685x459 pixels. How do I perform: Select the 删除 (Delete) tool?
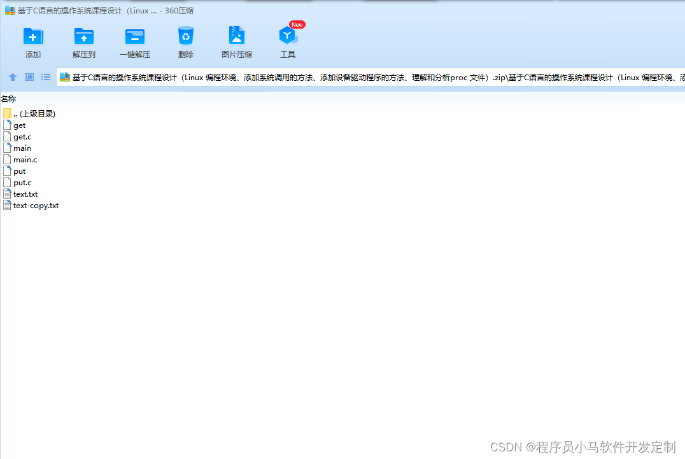point(185,41)
